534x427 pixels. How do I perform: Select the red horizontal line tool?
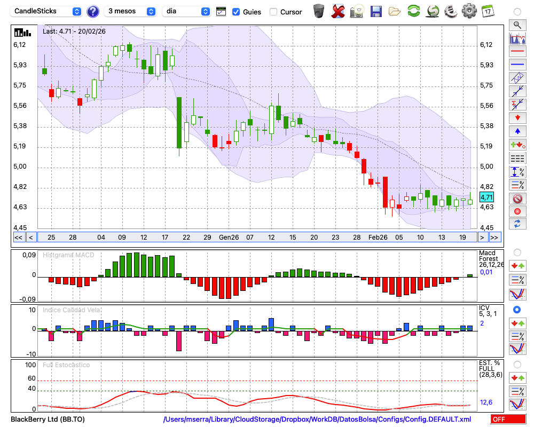pos(517,52)
